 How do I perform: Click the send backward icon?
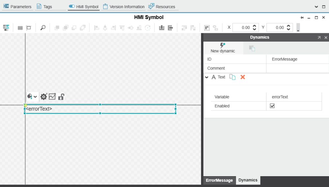(74, 28)
